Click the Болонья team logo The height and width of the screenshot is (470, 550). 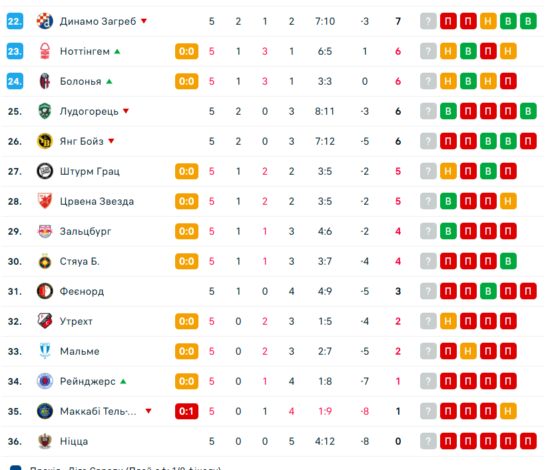(45, 81)
